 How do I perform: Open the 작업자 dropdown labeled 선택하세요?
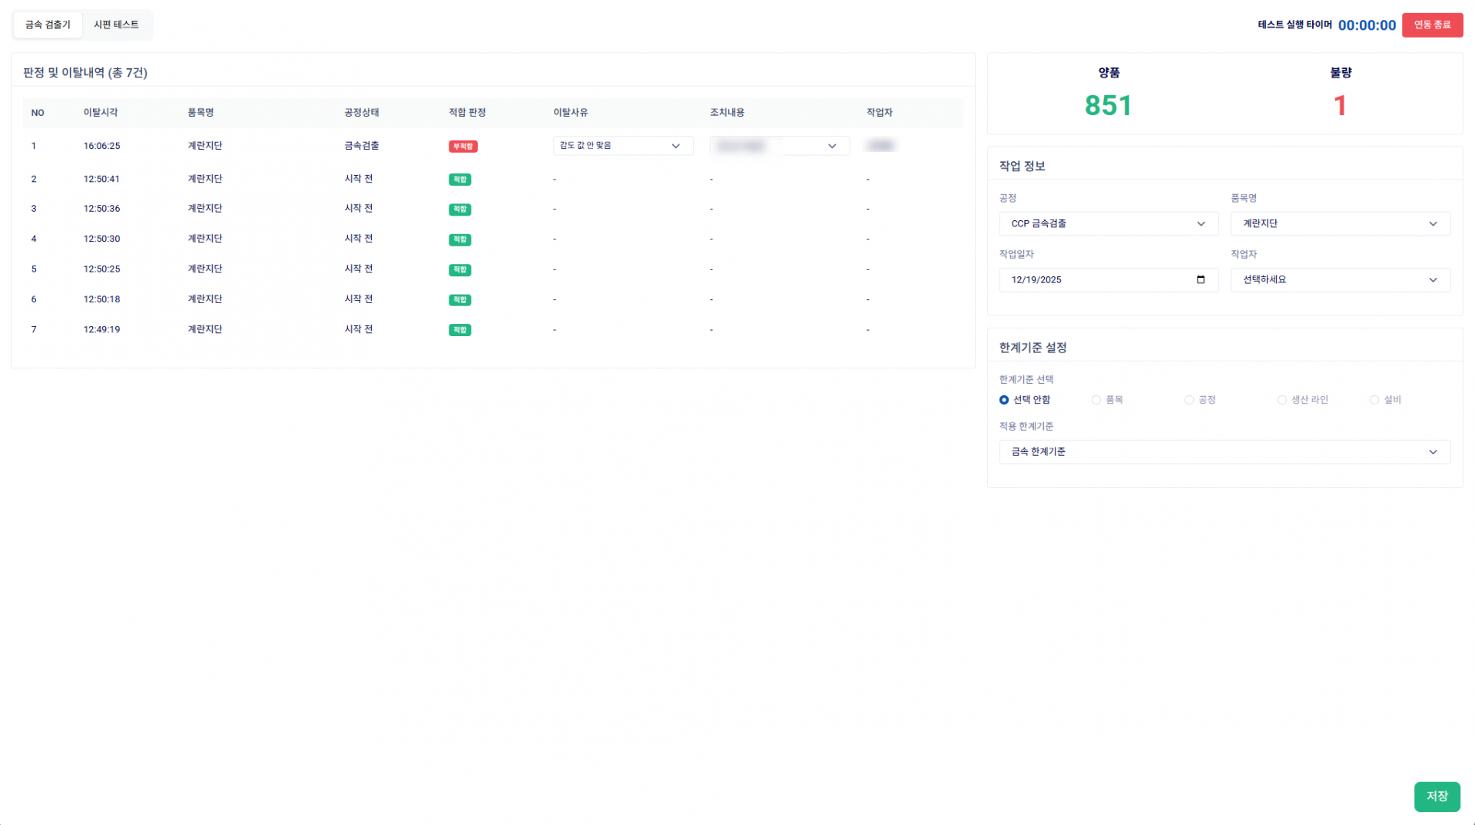[x=1340, y=279]
